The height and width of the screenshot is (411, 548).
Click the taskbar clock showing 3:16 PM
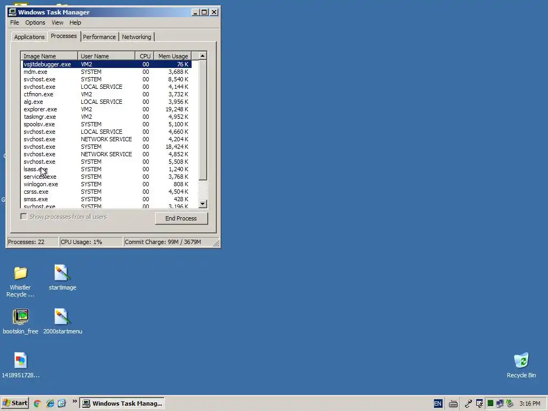529,404
